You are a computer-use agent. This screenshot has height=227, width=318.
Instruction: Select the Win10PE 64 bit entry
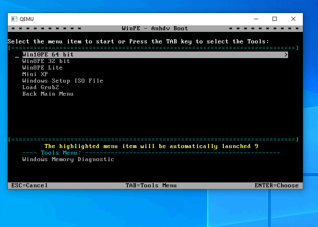click(155, 55)
